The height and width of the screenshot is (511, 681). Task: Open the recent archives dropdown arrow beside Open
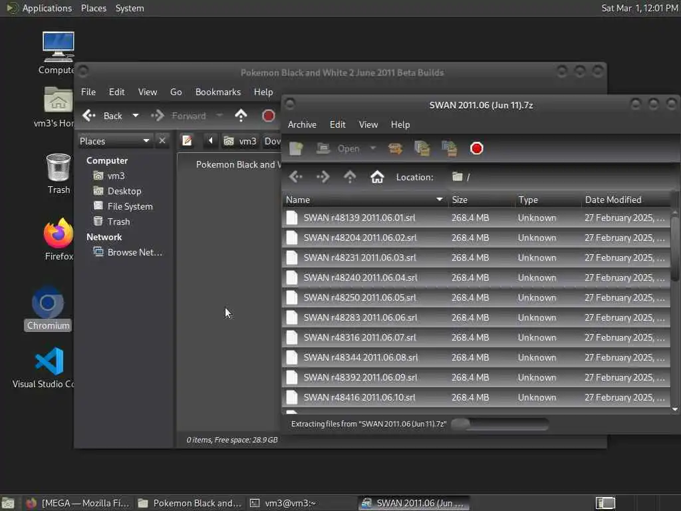click(372, 148)
